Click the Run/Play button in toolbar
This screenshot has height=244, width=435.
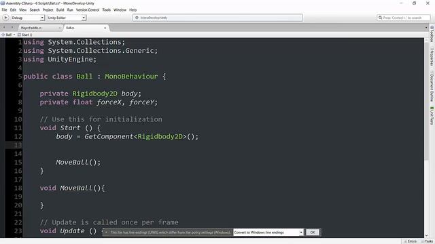pos(5,18)
